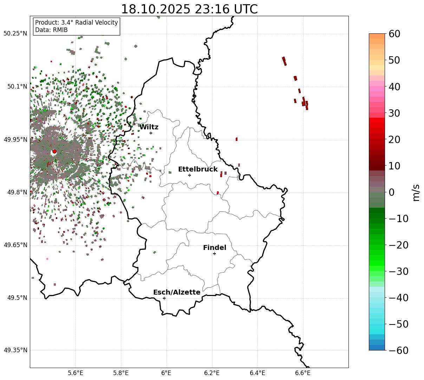The height and width of the screenshot is (380, 424).
Task: Click the colorbar tick label 20
Action: tap(395, 139)
